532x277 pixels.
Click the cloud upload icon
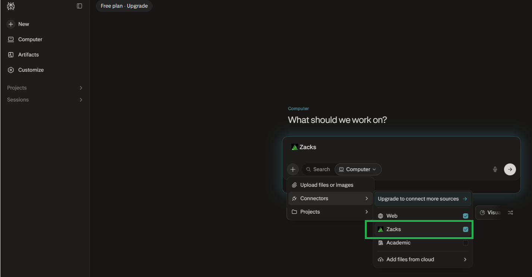click(x=381, y=260)
